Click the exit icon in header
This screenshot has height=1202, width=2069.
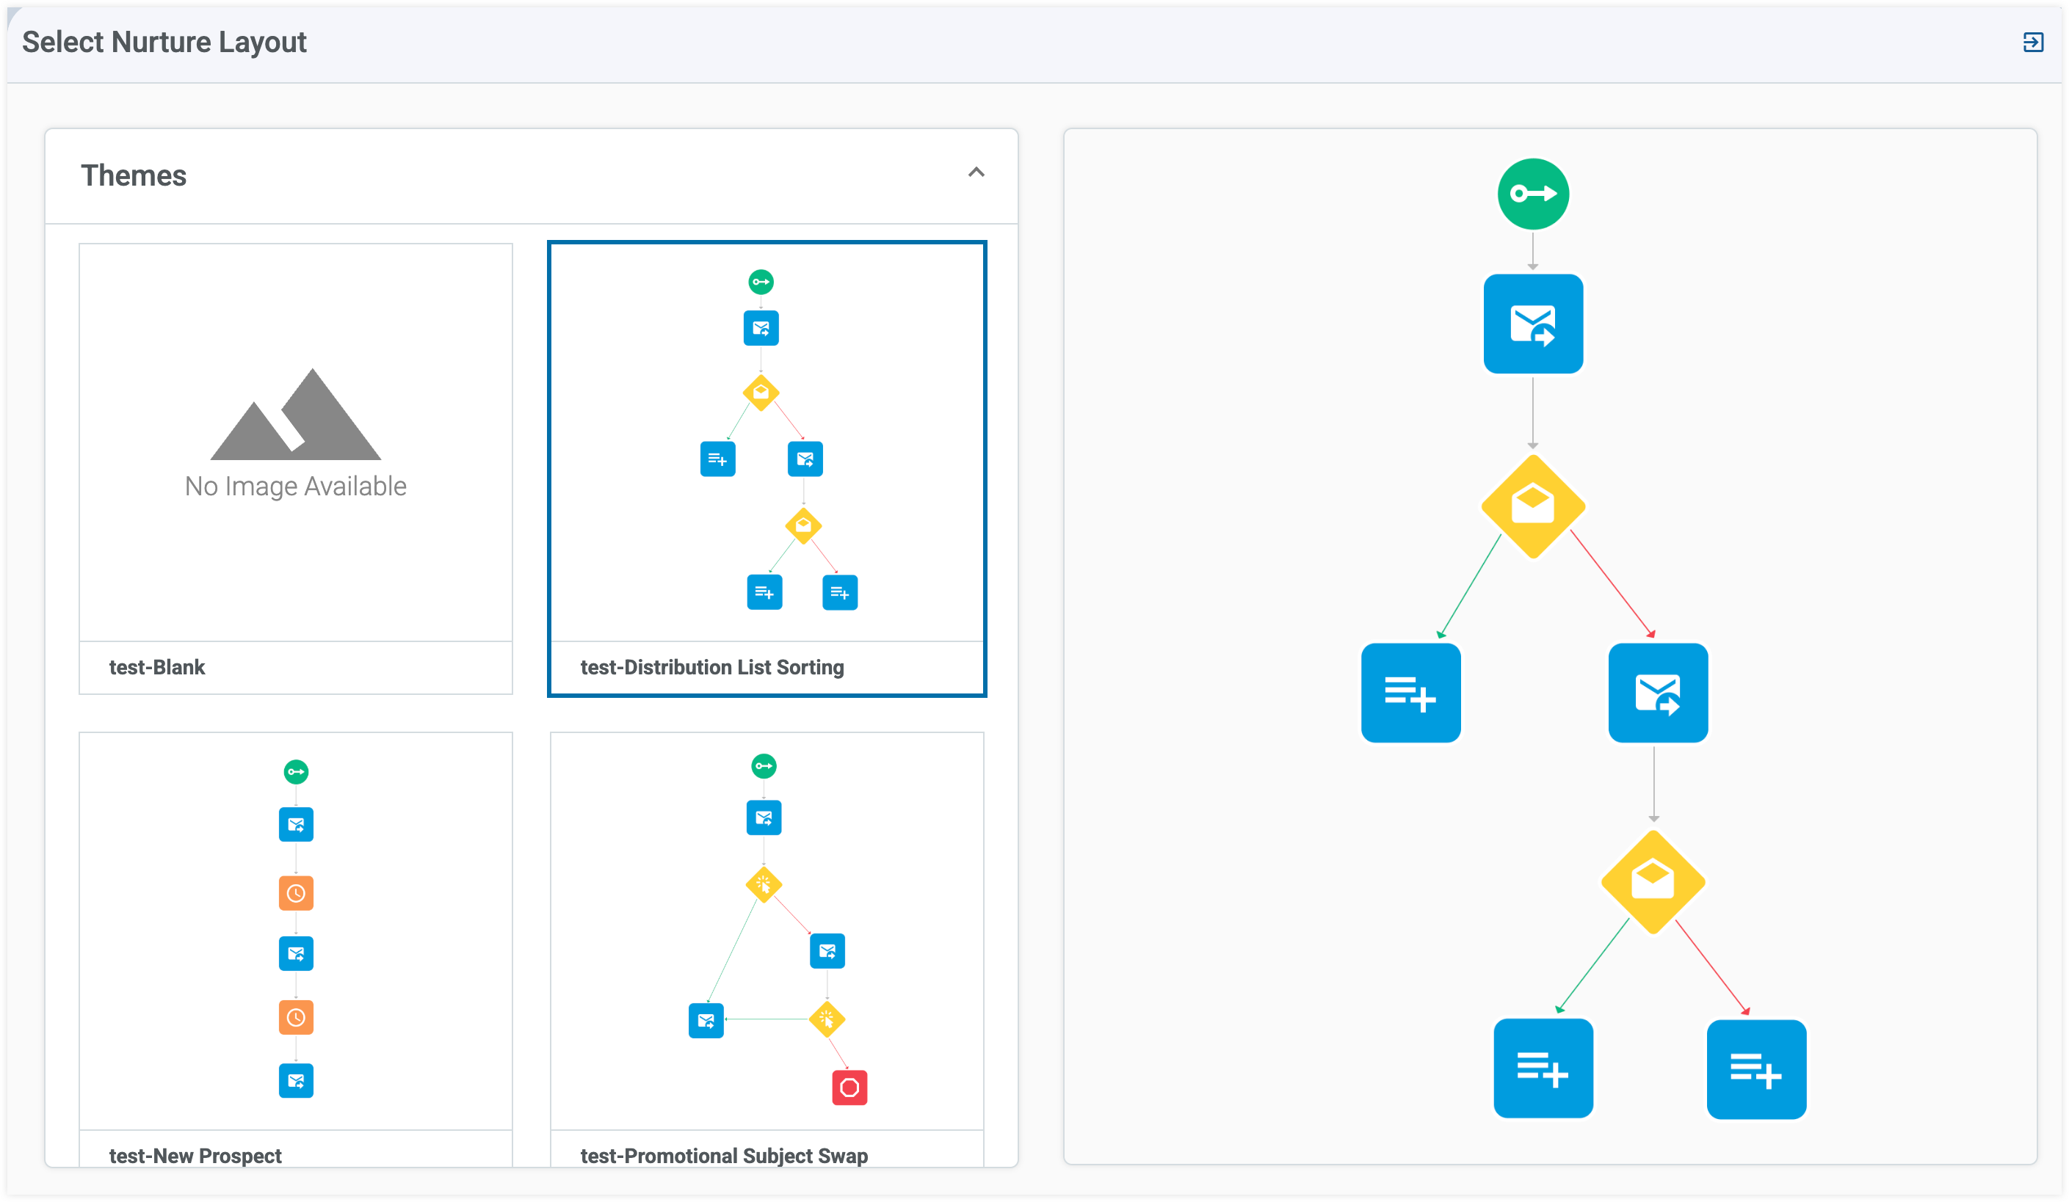click(2032, 42)
